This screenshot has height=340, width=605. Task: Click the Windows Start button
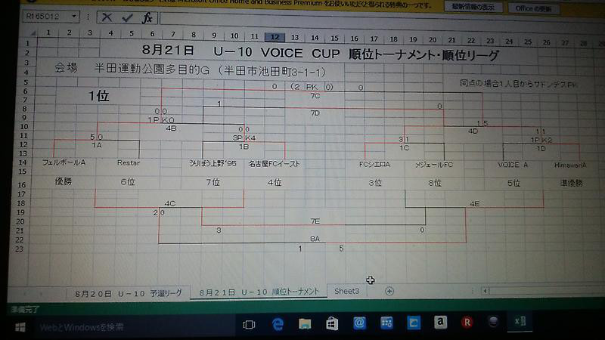(x=20, y=326)
